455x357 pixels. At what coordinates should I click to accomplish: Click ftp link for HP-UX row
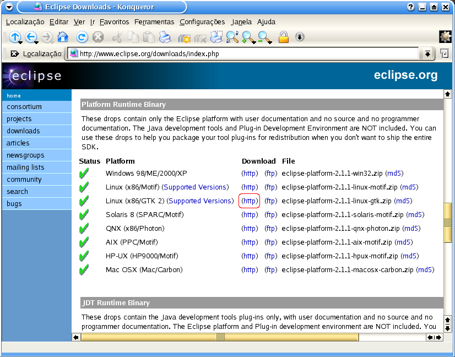[x=270, y=256]
